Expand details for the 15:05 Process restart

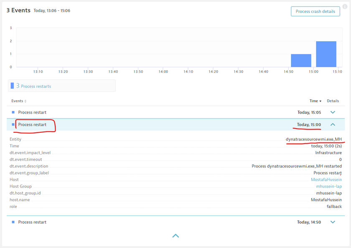coord(333,112)
